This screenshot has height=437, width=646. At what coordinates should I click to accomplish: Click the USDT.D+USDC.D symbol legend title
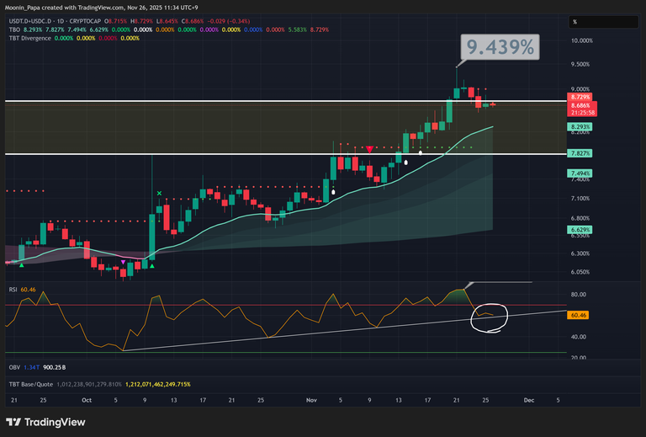[x=35, y=20]
